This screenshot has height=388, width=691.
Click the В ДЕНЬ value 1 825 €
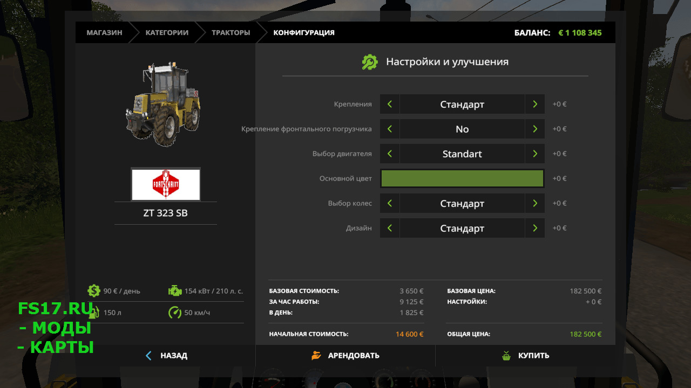tap(412, 313)
